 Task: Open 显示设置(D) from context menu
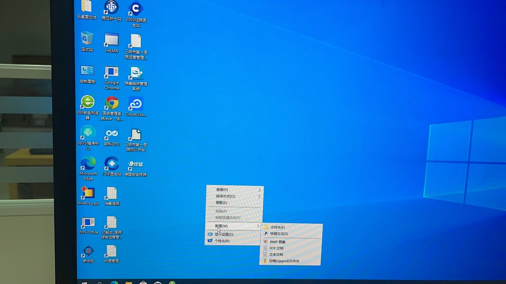pos(224,235)
